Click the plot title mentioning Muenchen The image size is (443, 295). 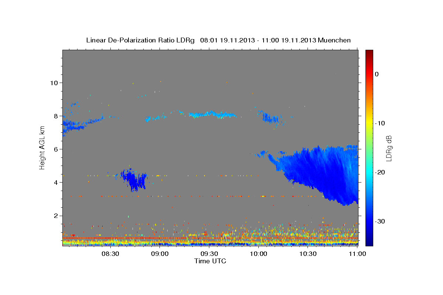(x=218, y=40)
